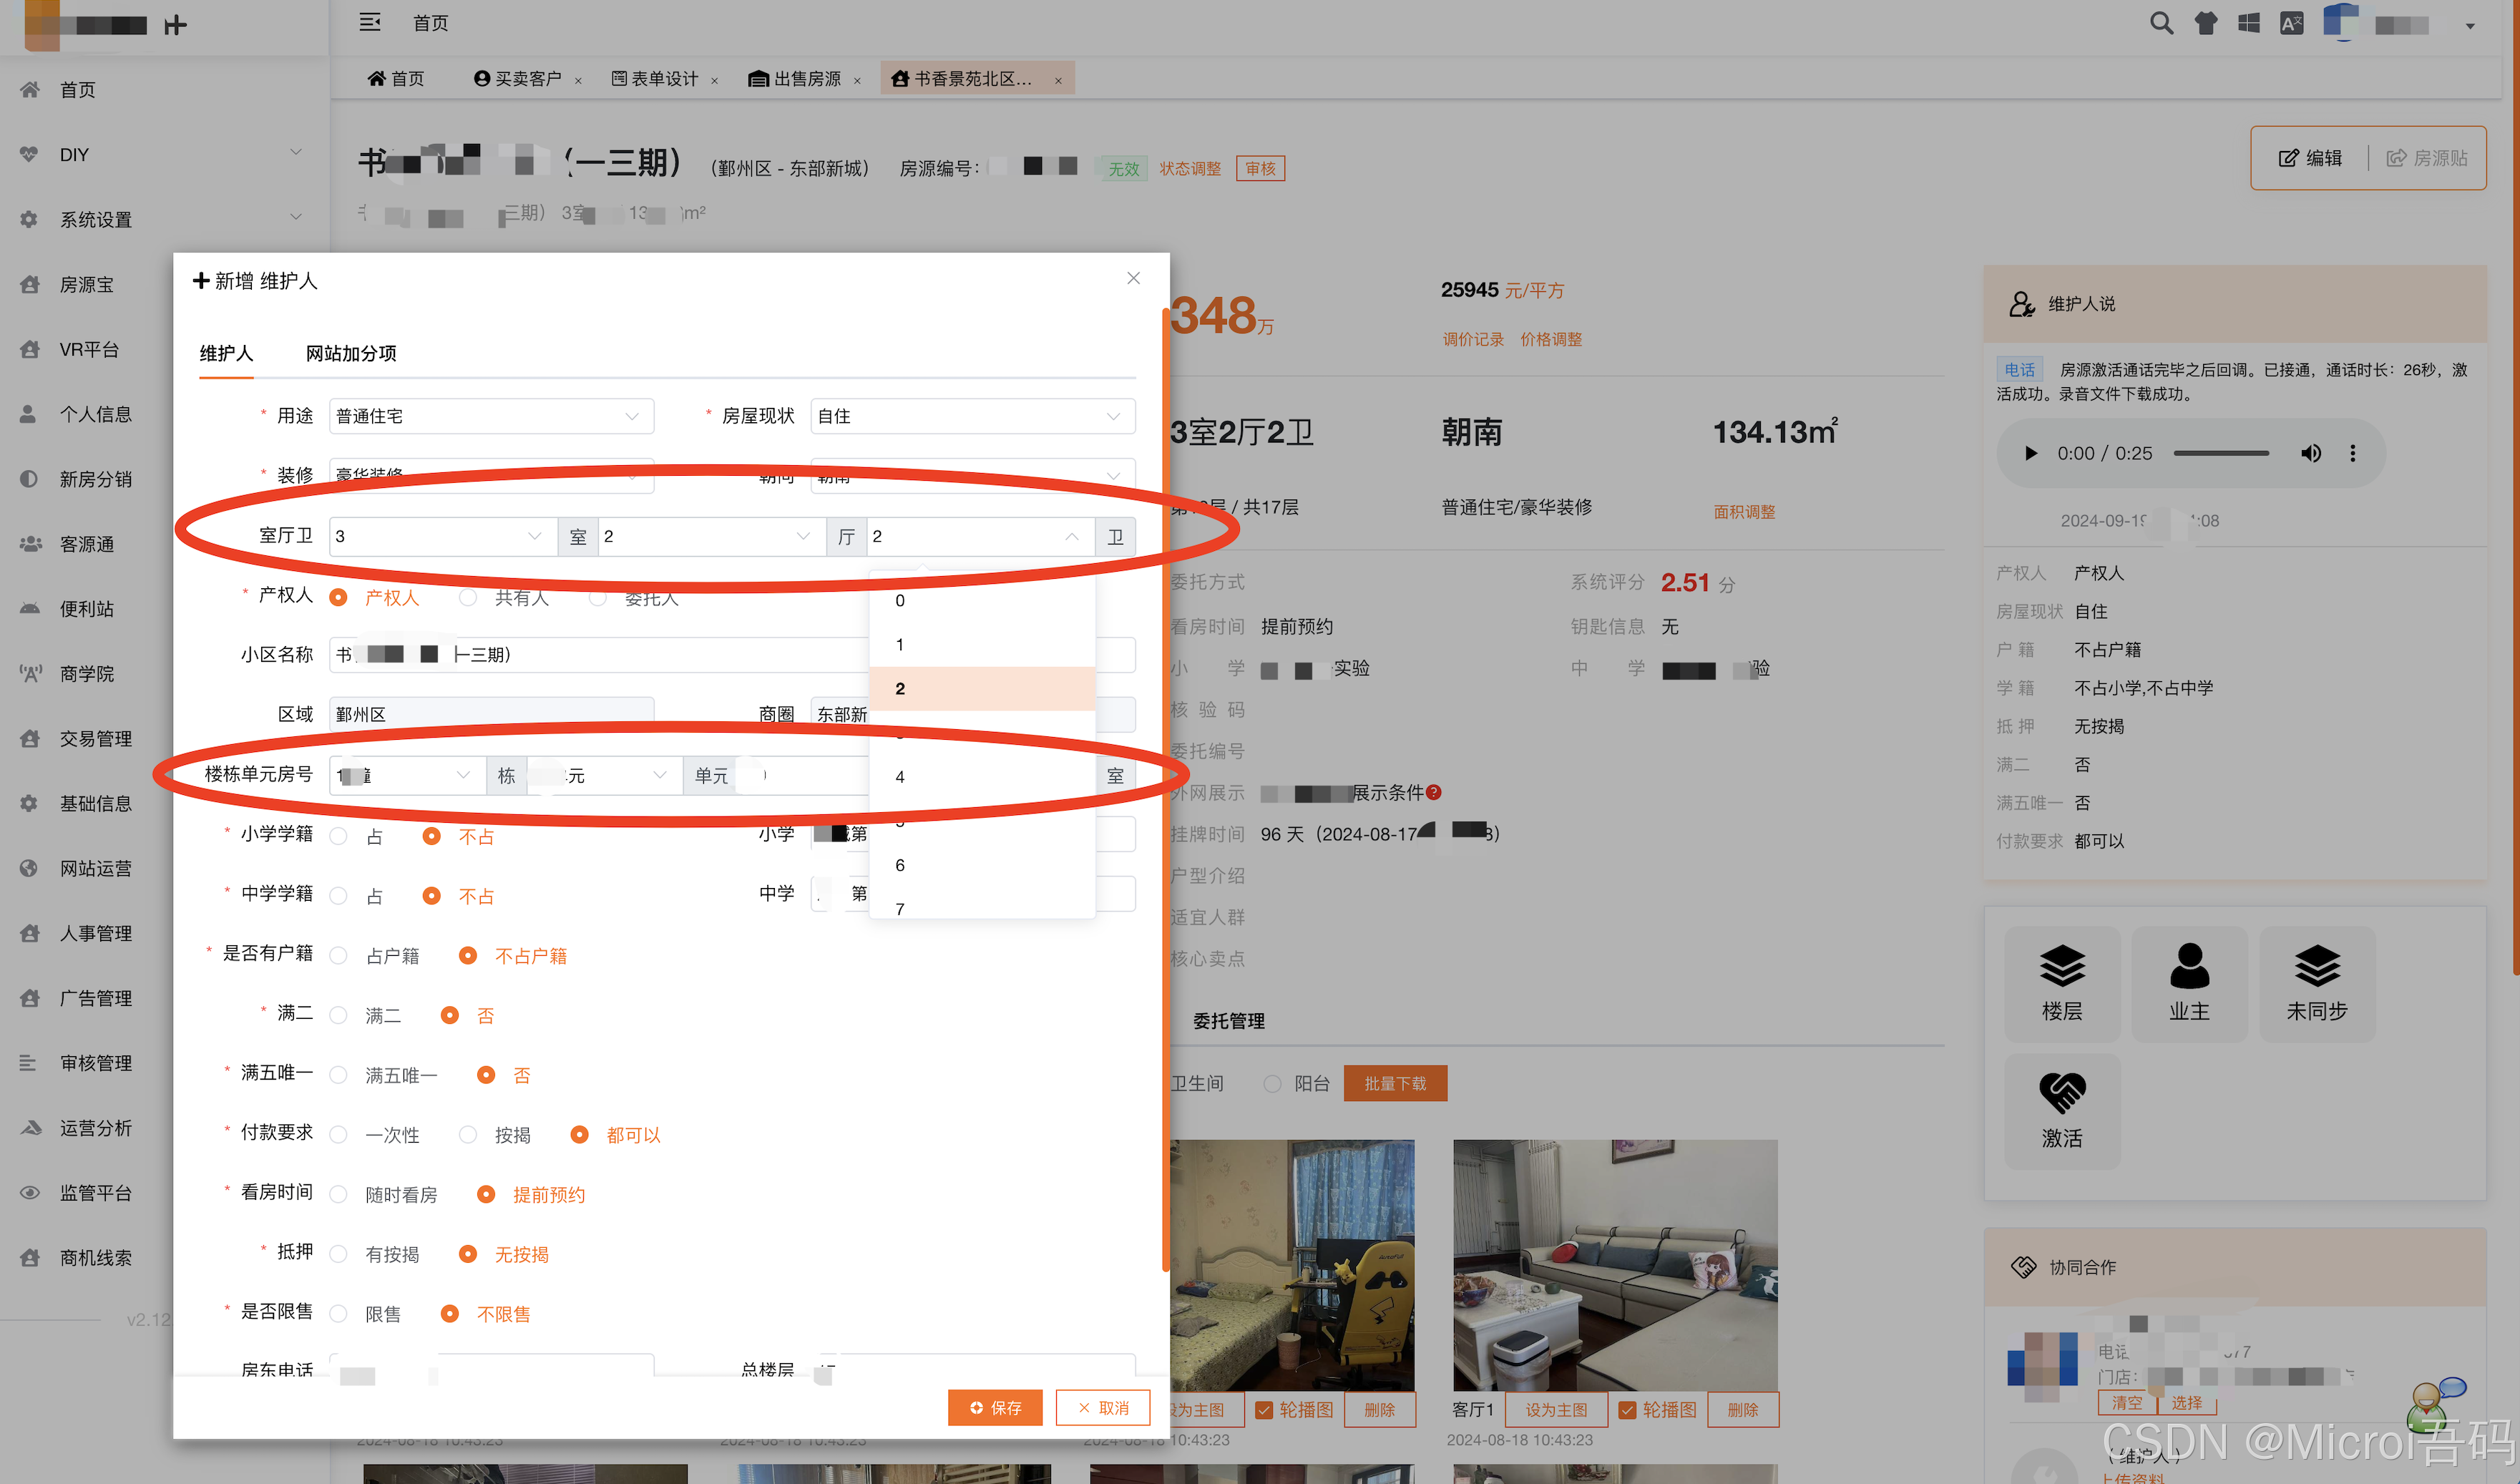Click the 楼层 layers icon card
2520x1484 pixels.
point(2061,984)
